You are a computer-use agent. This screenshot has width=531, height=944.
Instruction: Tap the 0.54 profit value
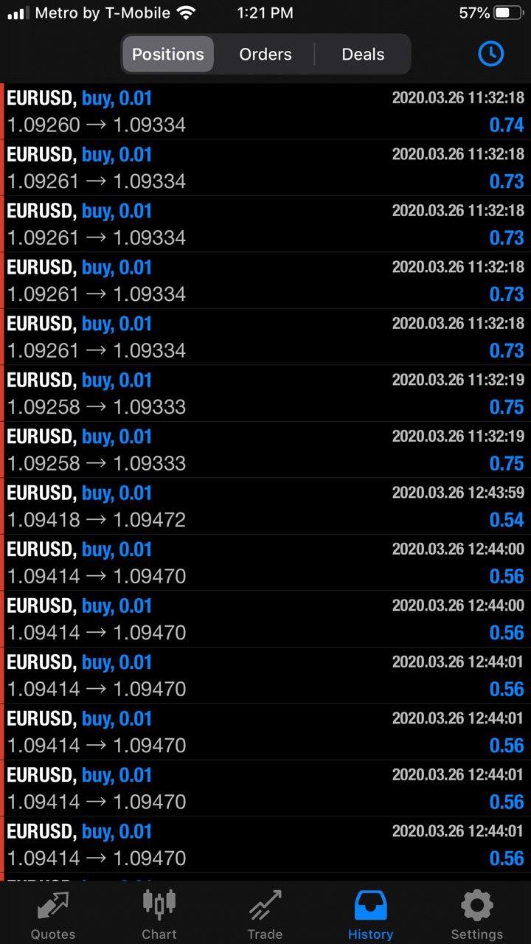507,520
